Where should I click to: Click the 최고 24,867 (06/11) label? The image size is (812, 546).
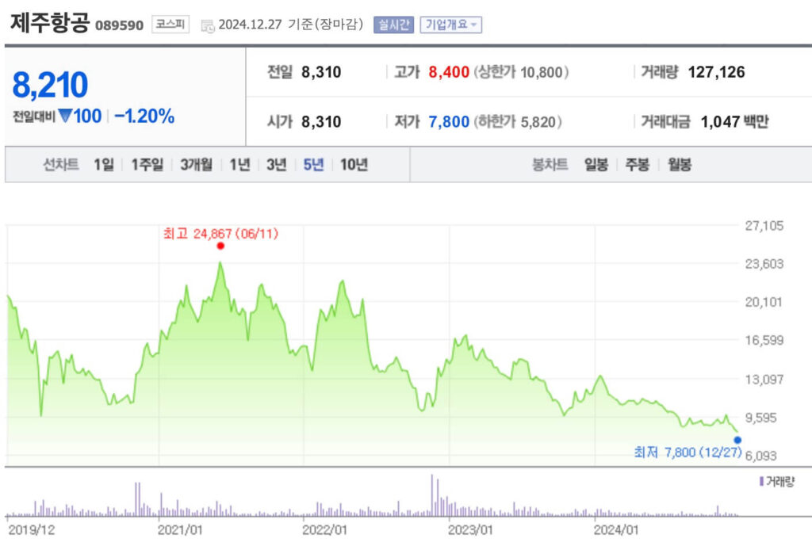[220, 234]
